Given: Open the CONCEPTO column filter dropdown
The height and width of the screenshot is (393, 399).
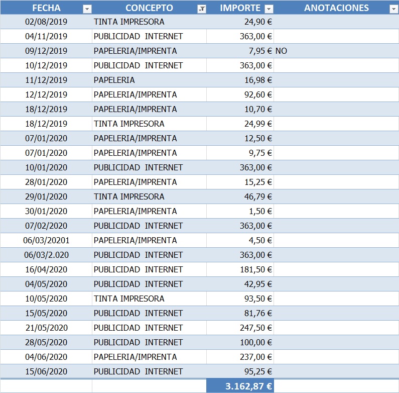Looking at the screenshot, I should click(201, 9).
